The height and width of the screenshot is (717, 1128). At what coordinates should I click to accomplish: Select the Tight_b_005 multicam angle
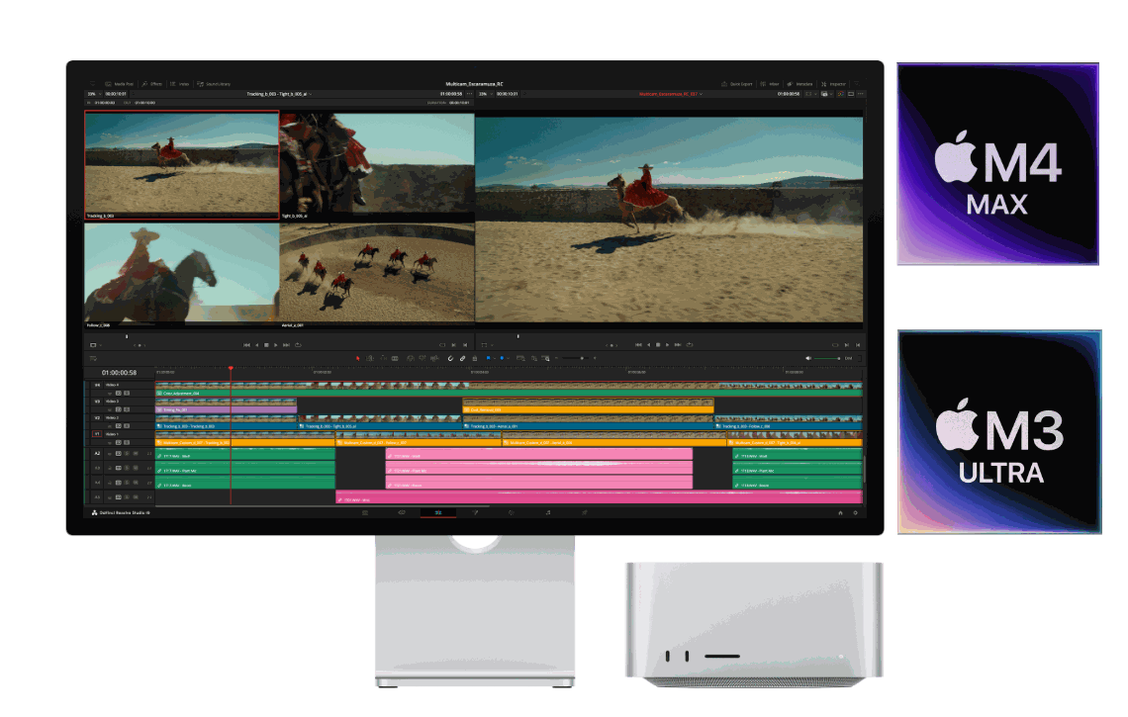click(x=377, y=165)
